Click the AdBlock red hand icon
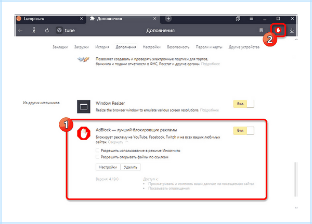The height and width of the screenshot is (224, 312). coord(84,133)
